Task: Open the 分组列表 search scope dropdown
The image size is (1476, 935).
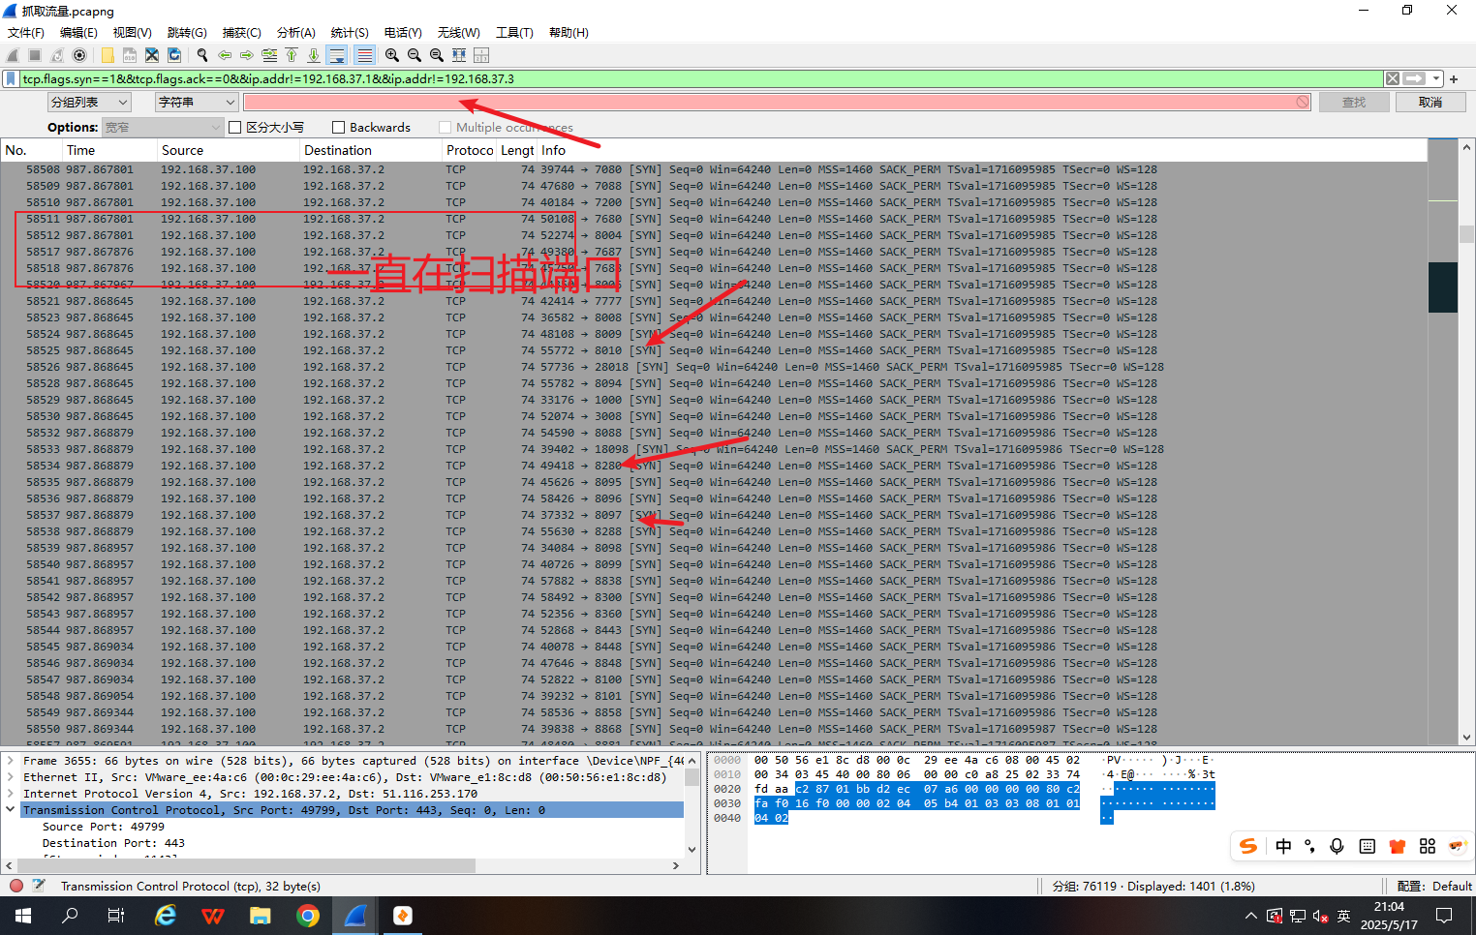Action: coord(89,103)
